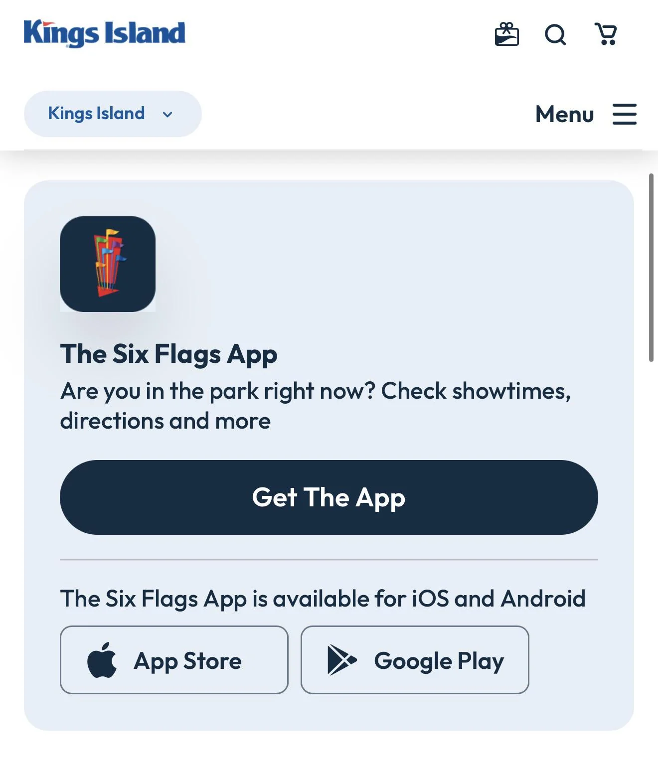The height and width of the screenshot is (777, 658).
Task: Click the showtimes description text
Action: [316, 406]
